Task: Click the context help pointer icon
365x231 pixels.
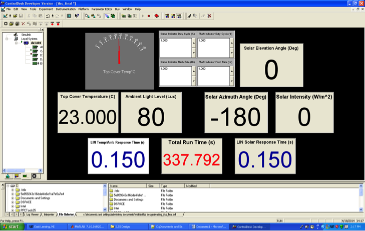Action: pyautogui.click(x=77, y=16)
